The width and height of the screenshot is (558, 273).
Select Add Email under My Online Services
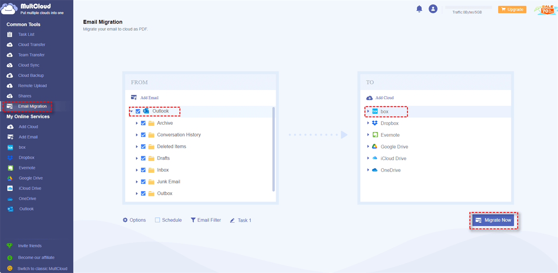pyautogui.click(x=28, y=137)
